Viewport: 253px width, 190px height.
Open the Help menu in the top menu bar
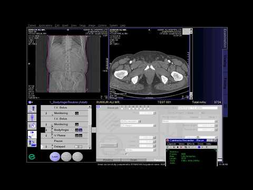click(x=123, y=25)
